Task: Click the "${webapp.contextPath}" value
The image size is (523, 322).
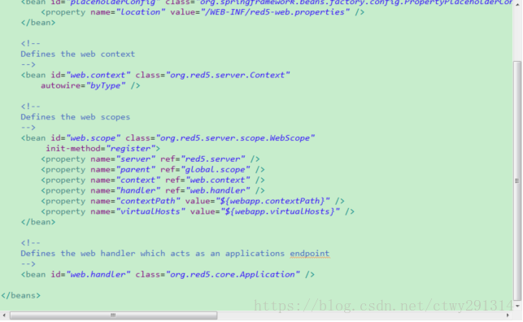Action: pos(272,201)
